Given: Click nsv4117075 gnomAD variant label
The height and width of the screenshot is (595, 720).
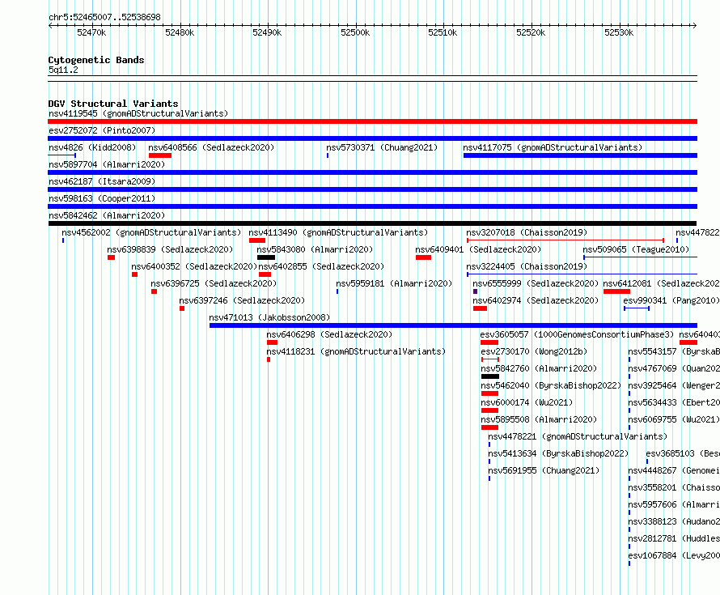Looking at the screenshot, I should pos(553,147).
